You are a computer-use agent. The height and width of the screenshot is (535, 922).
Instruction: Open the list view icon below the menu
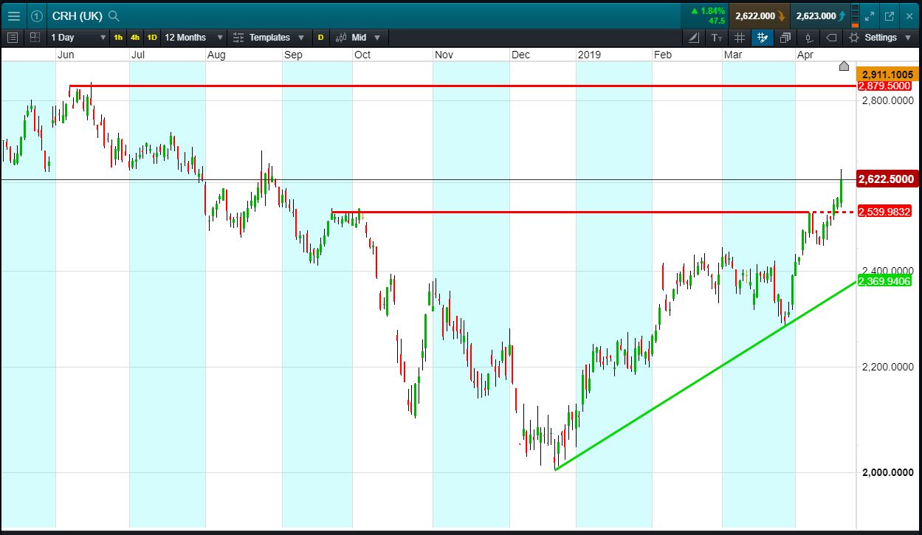[x=13, y=37]
